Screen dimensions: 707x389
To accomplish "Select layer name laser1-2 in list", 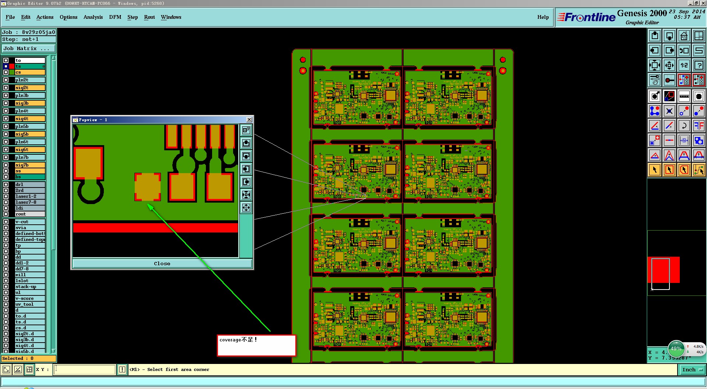I will (x=30, y=196).
